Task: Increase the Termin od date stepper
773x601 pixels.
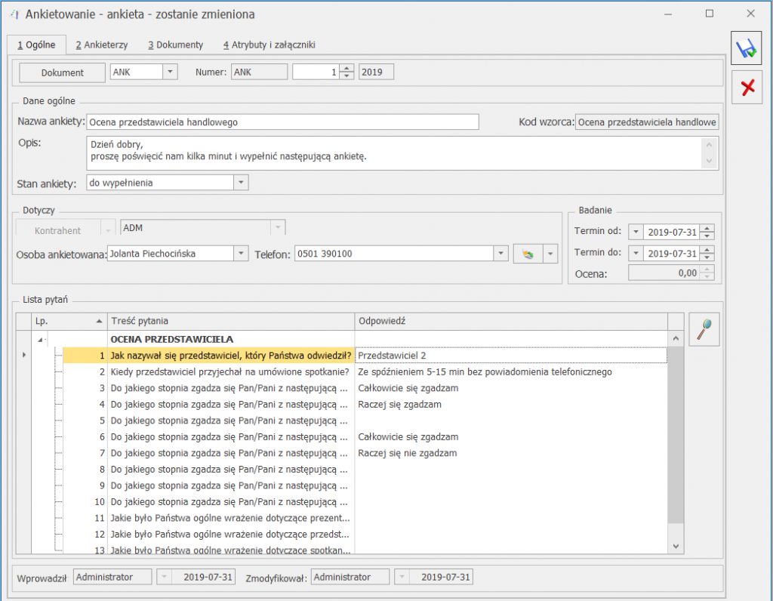Action: [707, 228]
